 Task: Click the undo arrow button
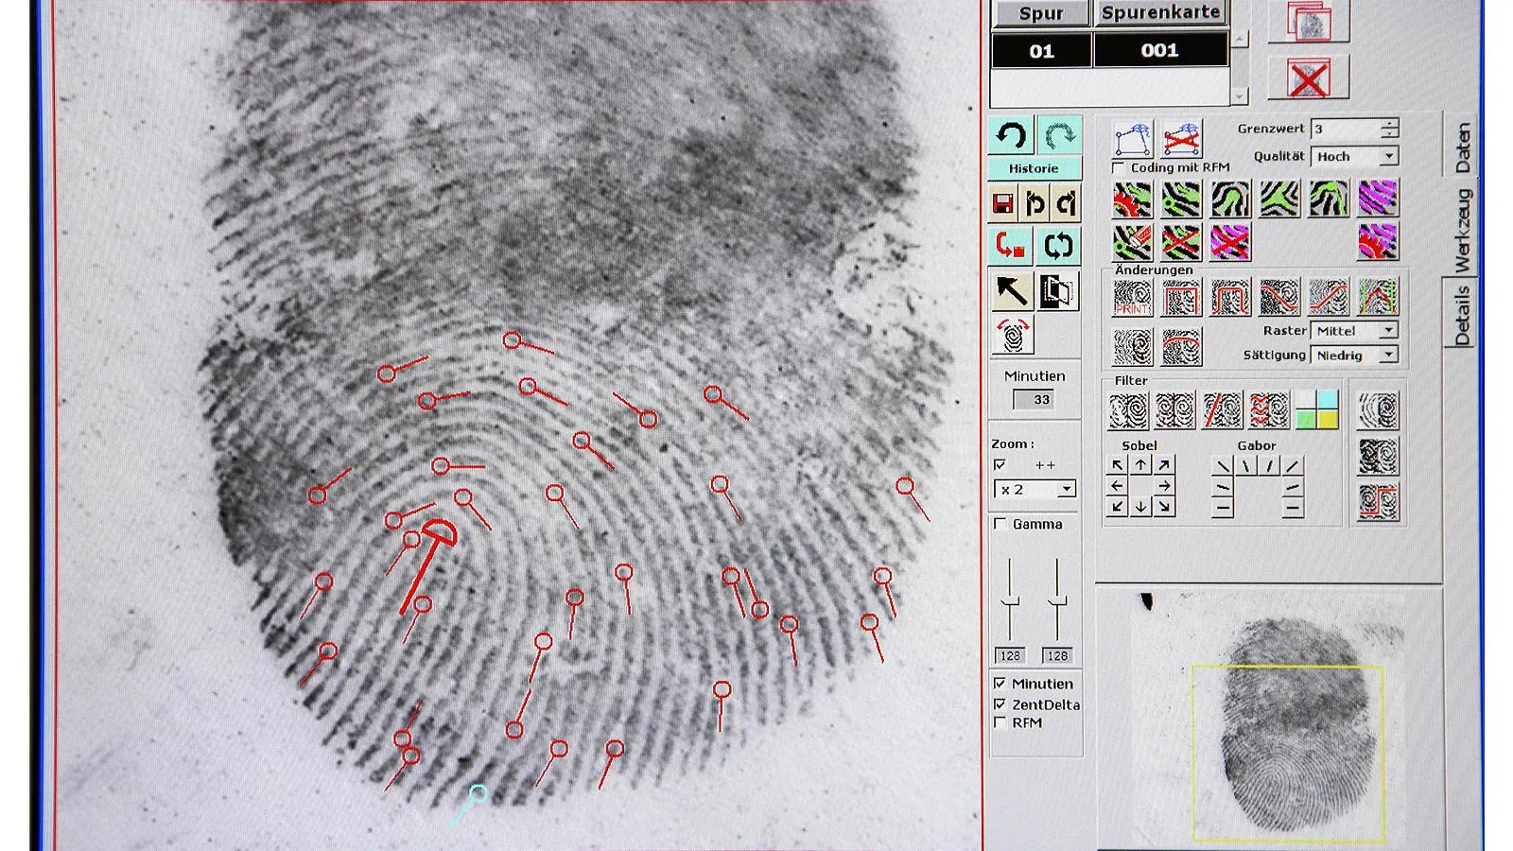point(1011,135)
